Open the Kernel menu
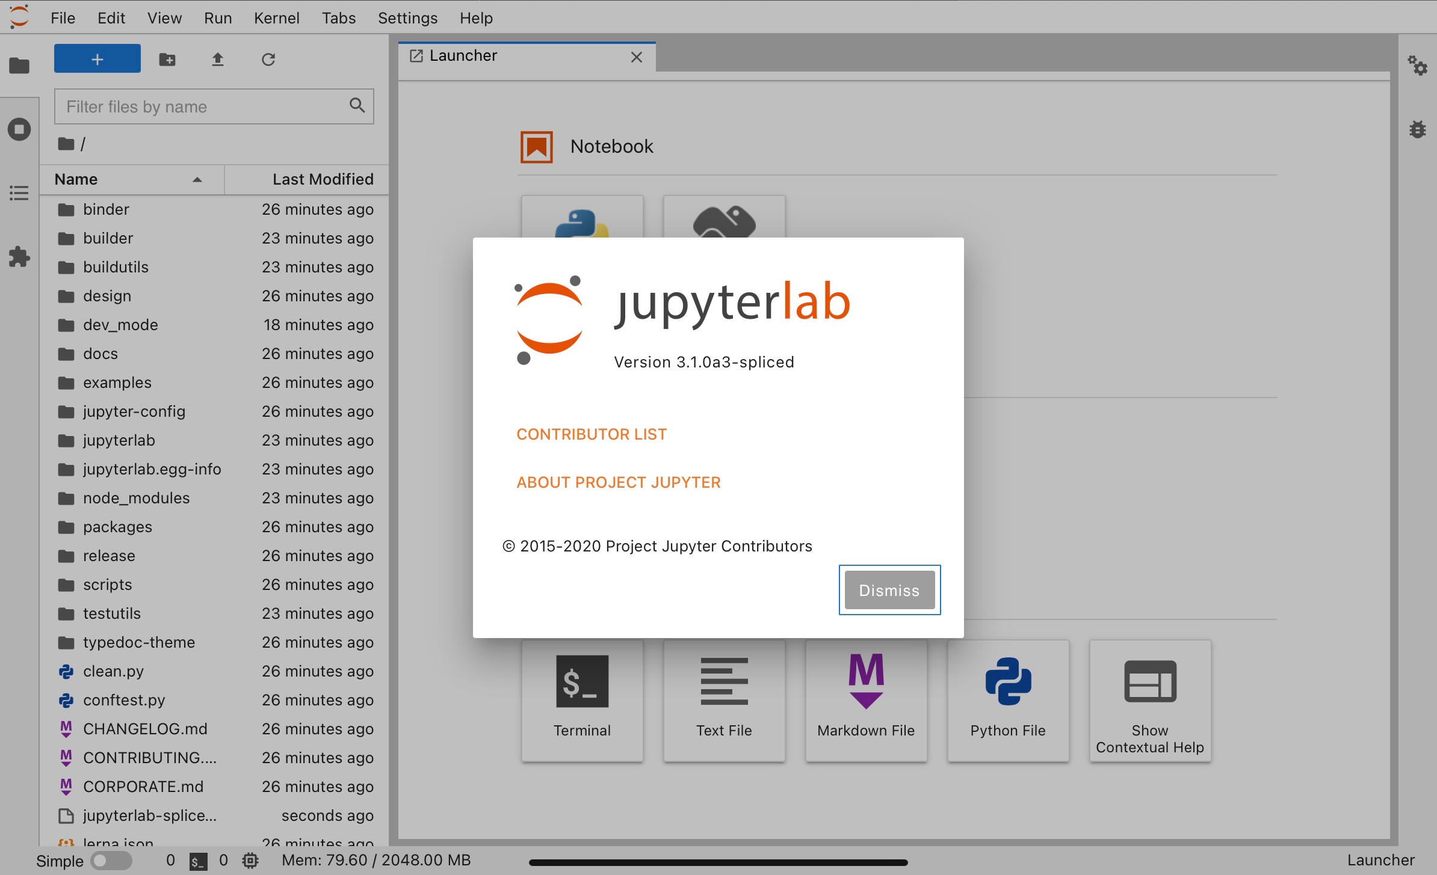This screenshot has height=875, width=1437. (276, 17)
